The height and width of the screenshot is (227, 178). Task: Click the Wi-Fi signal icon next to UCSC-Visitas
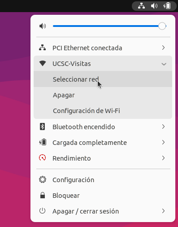tap(43, 63)
